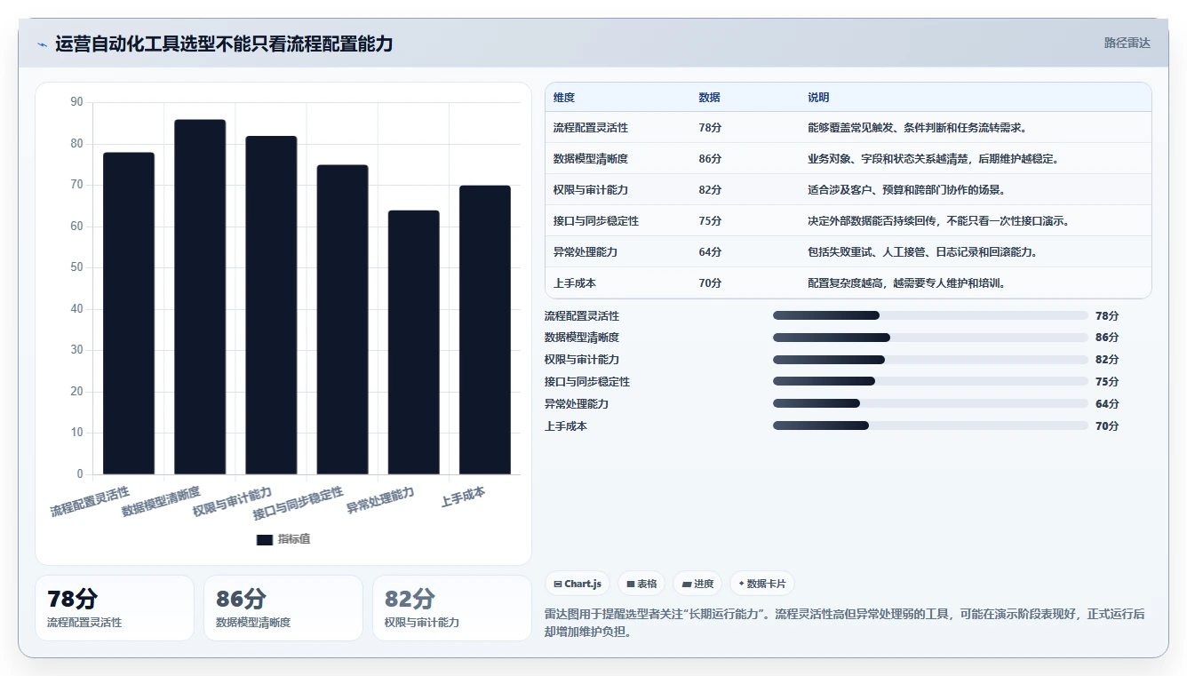
Task: Click the 流程配置灵活性 progress bar
Action: coord(930,315)
